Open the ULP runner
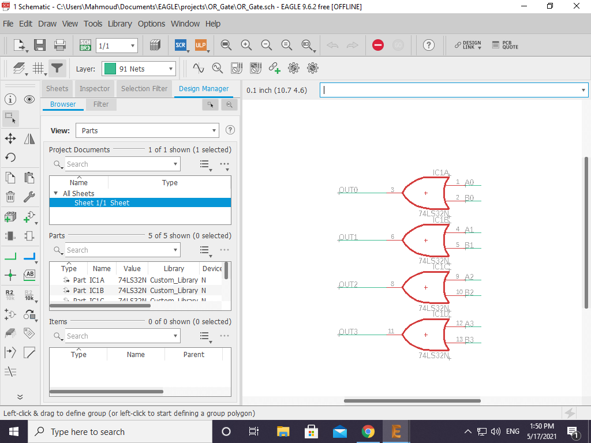 click(199, 44)
